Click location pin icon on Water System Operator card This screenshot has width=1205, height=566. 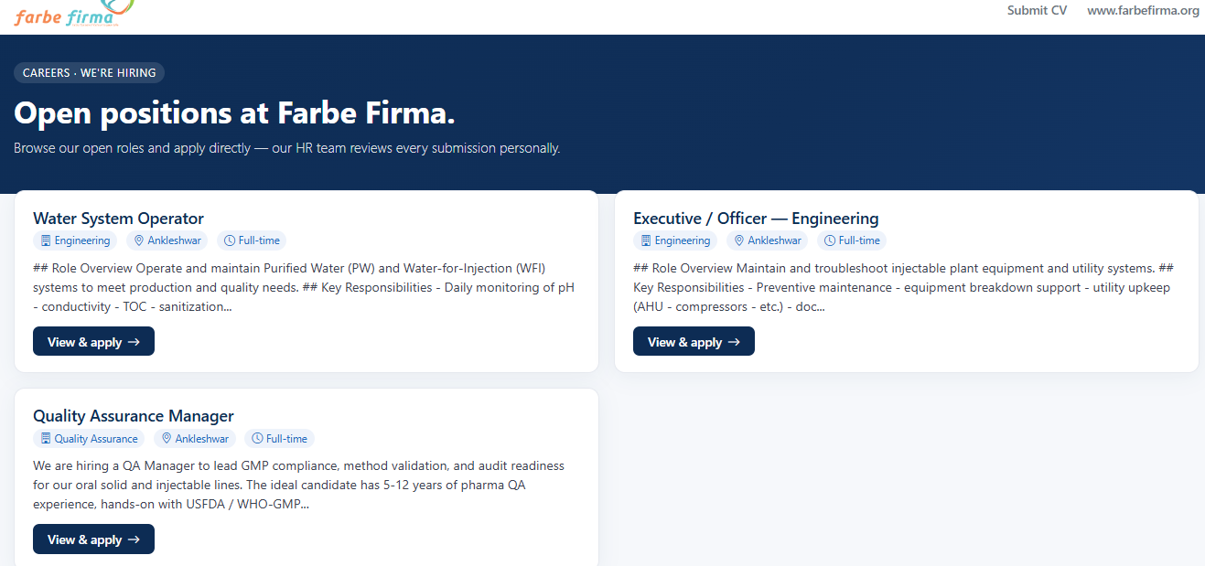[139, 240]
